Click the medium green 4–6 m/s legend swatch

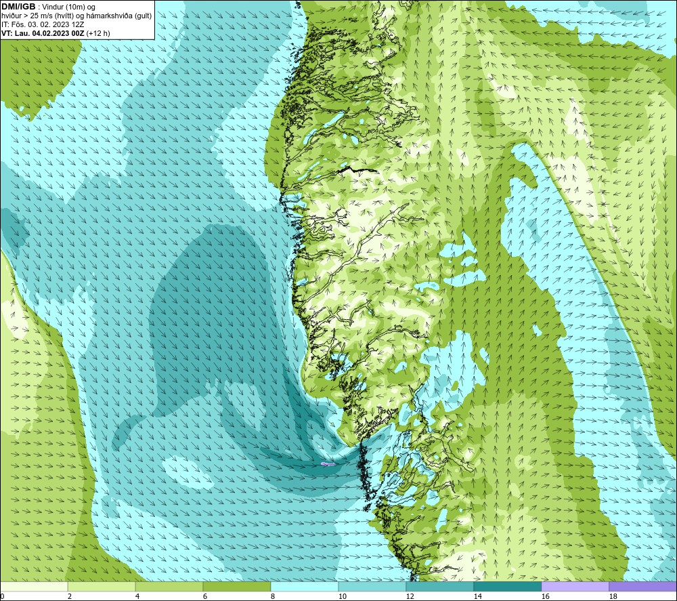(x=169, y=586)
